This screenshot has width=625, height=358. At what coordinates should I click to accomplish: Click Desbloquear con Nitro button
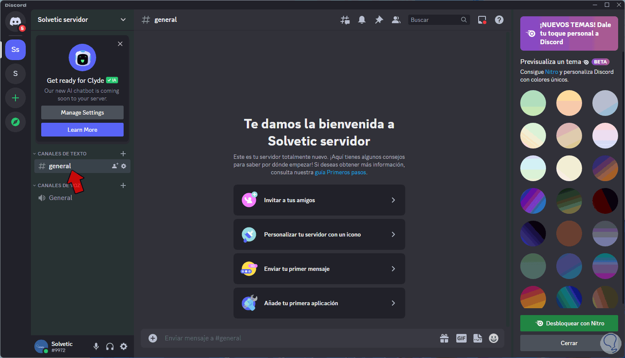point(569,323)
